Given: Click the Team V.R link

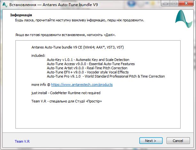Looking at the screenshot, I should (22, 141).
